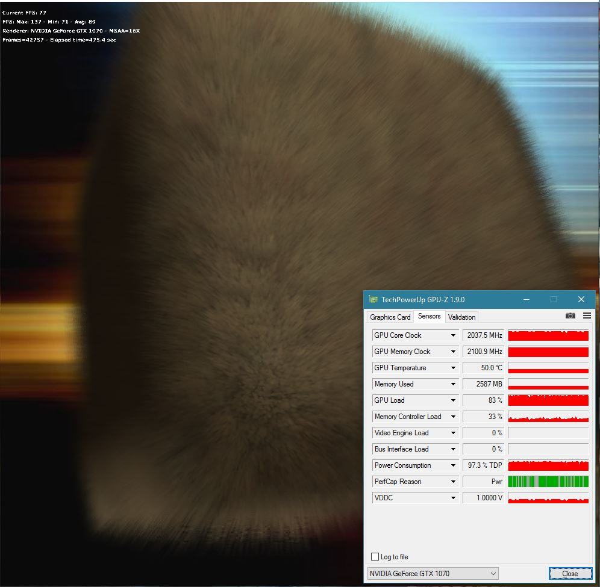Click the 50.0 °C temperature value

pos(484,368)
